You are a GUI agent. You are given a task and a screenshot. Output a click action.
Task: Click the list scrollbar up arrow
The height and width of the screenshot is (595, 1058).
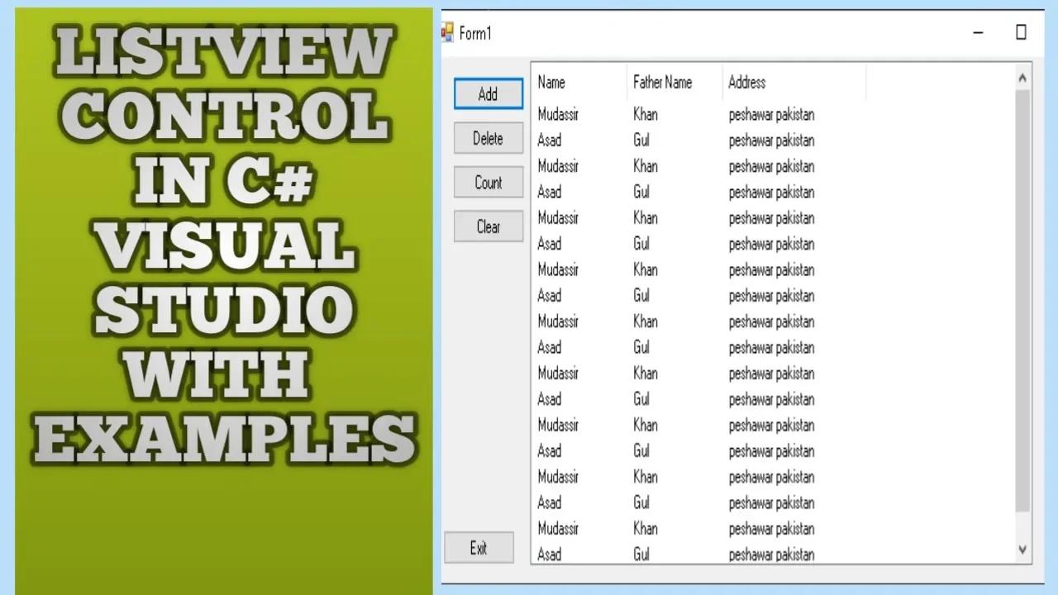pyautogui.click(x=1022, y=79)
